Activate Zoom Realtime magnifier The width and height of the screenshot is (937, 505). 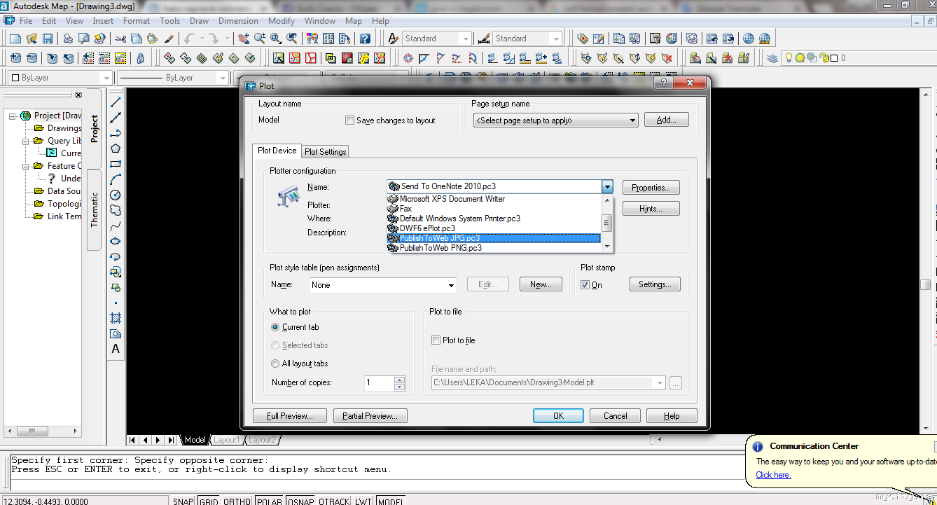(259, 39)
